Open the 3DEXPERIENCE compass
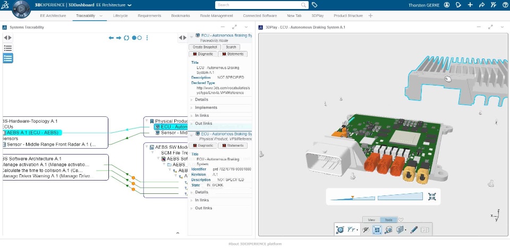510x248 pixels. click(x=21, y=9)
